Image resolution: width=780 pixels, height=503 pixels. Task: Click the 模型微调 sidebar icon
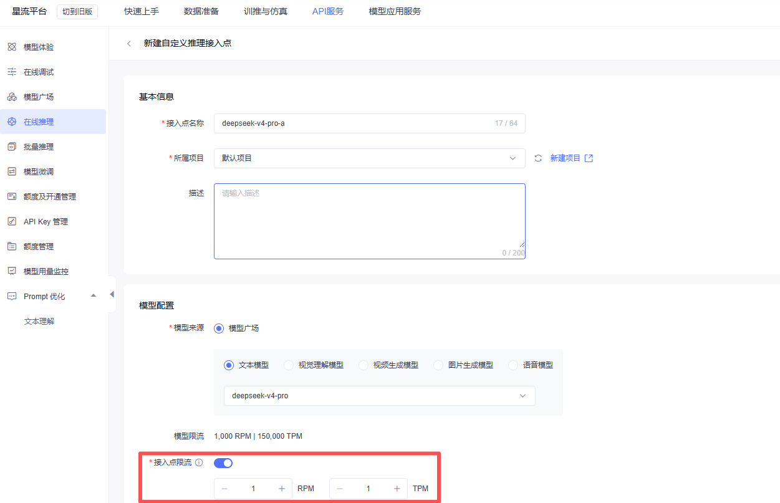coord(12,172)
